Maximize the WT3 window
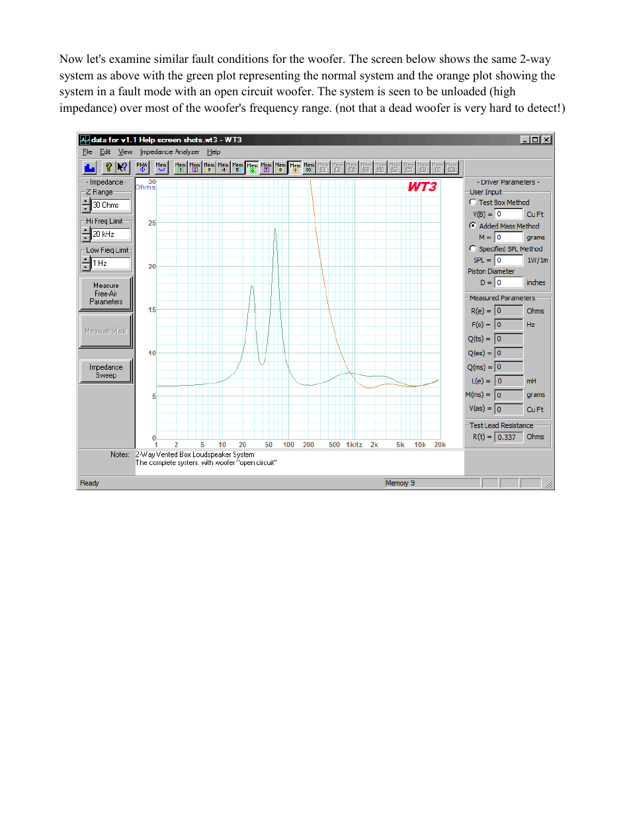This screenshot has height=817, width=631. pyautogui.click(x=534, y=140)
